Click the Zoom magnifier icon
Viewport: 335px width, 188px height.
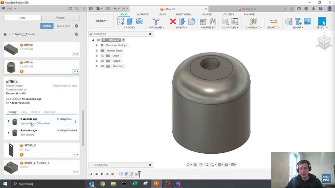(x=213, y=164)
